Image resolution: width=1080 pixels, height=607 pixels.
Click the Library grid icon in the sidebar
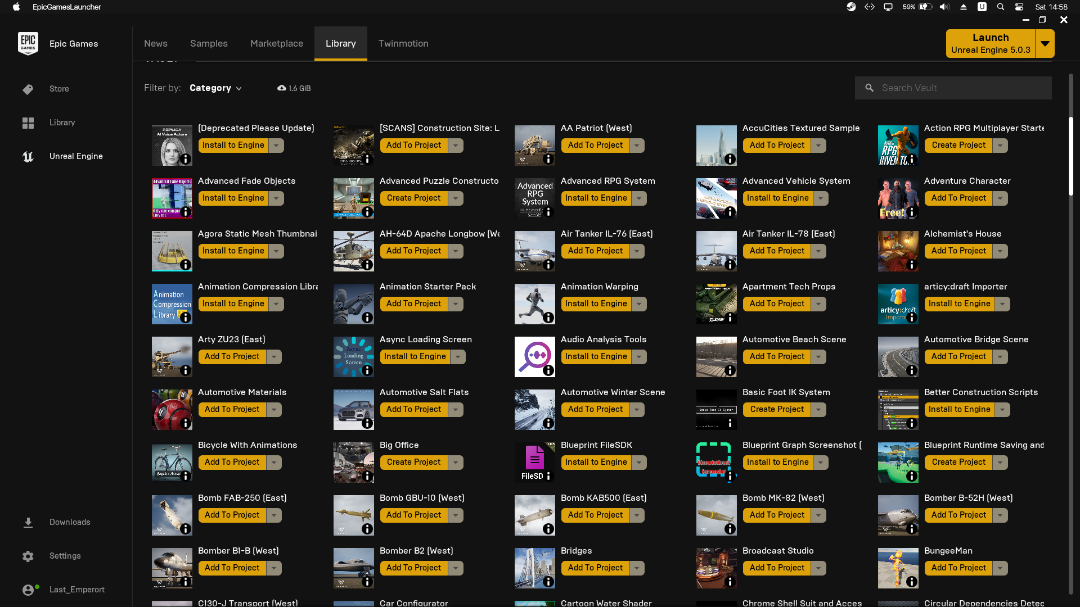[x=28, y=123]
